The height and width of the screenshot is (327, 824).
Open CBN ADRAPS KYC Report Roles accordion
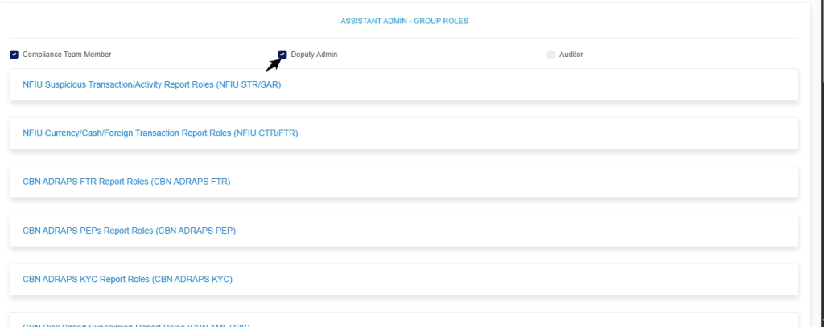click(x=127, y=280)
